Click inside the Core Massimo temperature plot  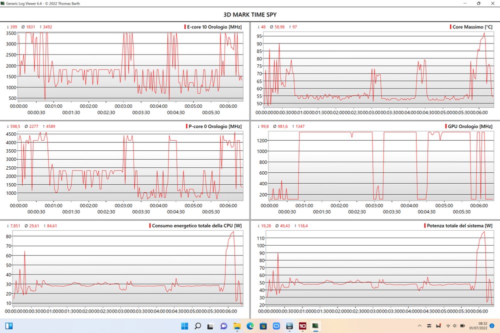378,69
